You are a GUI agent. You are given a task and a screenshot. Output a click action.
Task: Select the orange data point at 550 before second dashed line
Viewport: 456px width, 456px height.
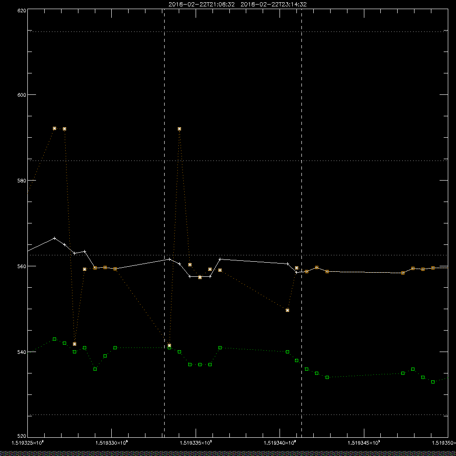pyautogui.click(x=288, y=310)
